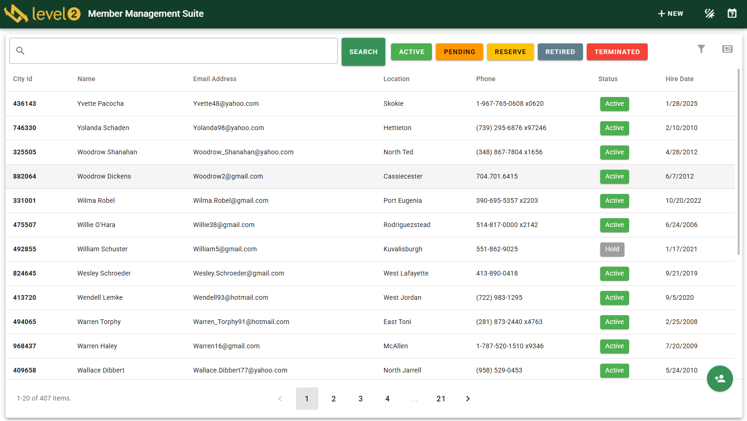Click the Level2 logo in header

(x=42, y=14)
